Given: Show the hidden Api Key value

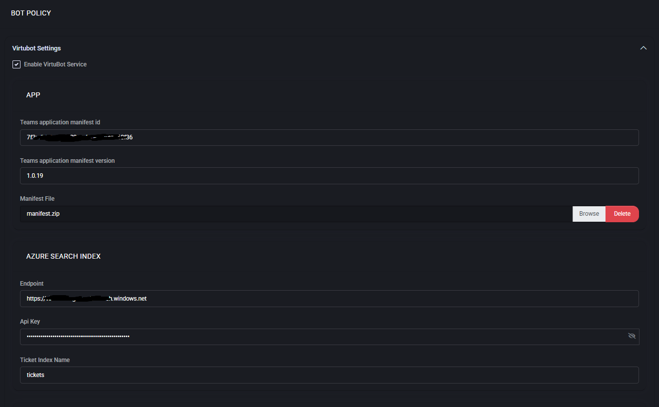Looking at the screenshot, I should 631,336.
